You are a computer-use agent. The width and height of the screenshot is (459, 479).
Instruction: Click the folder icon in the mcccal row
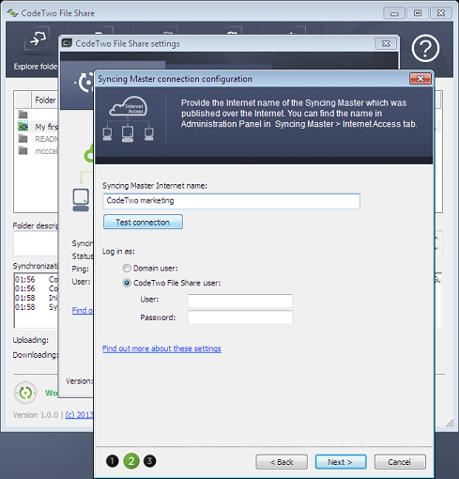(x=23, y=150)
